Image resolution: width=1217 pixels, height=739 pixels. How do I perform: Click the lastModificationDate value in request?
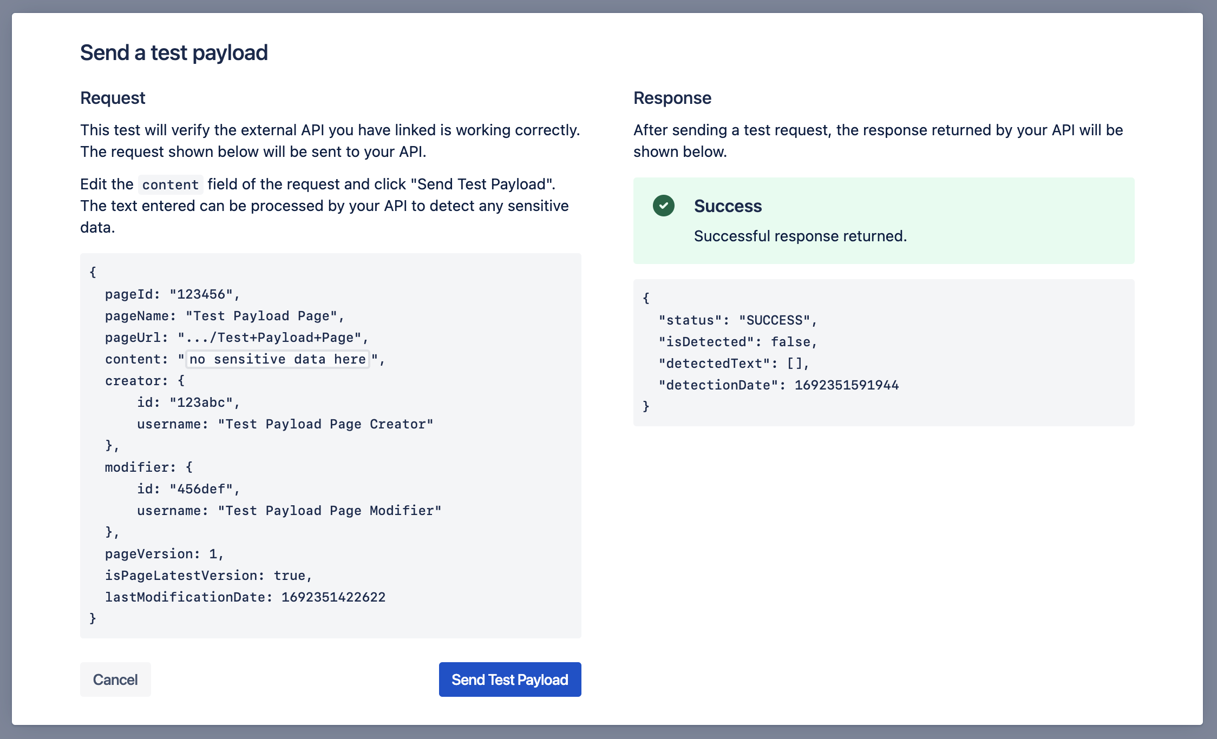click(x=333, y=597)
